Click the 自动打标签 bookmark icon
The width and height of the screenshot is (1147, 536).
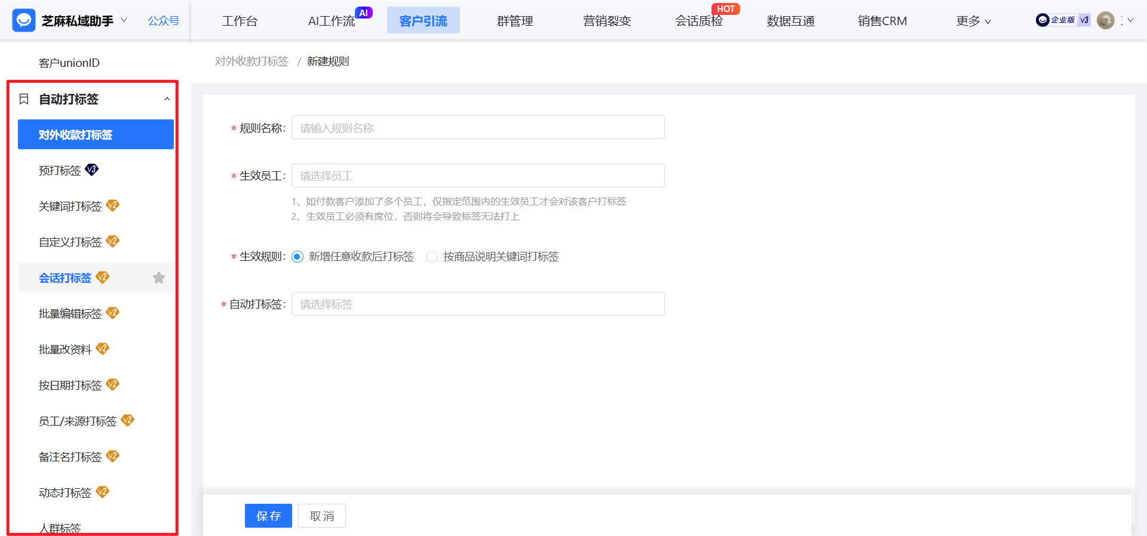pos(24,99)
